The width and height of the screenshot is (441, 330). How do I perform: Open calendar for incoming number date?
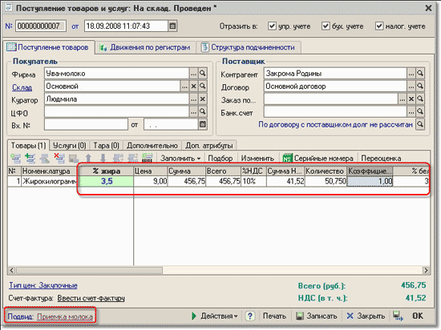[203, 124]
